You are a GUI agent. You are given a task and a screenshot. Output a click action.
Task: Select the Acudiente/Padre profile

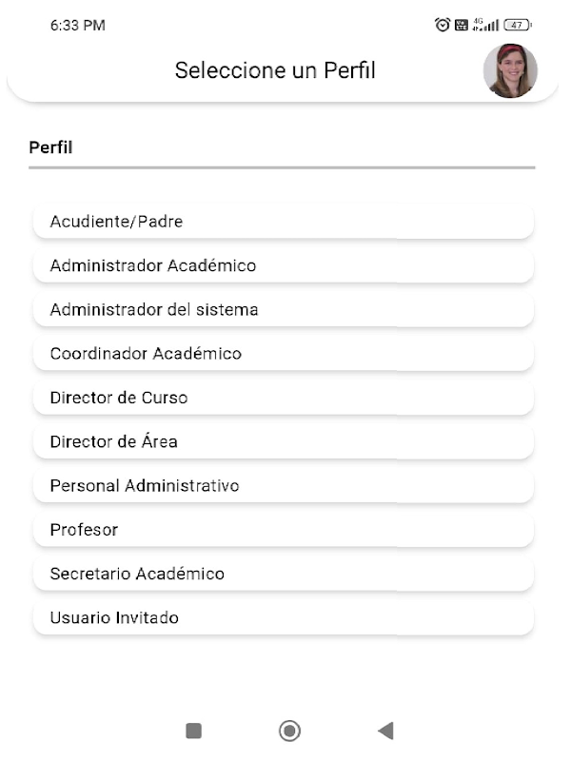pyautogui.click(x=284, y=222)
